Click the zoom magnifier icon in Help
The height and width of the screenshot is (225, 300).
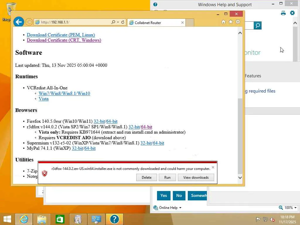281,208
